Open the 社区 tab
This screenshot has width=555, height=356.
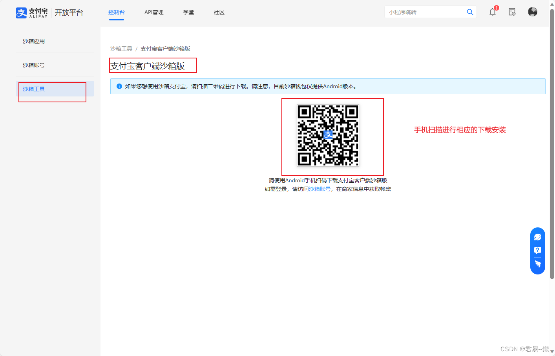[x=219, y=12]
